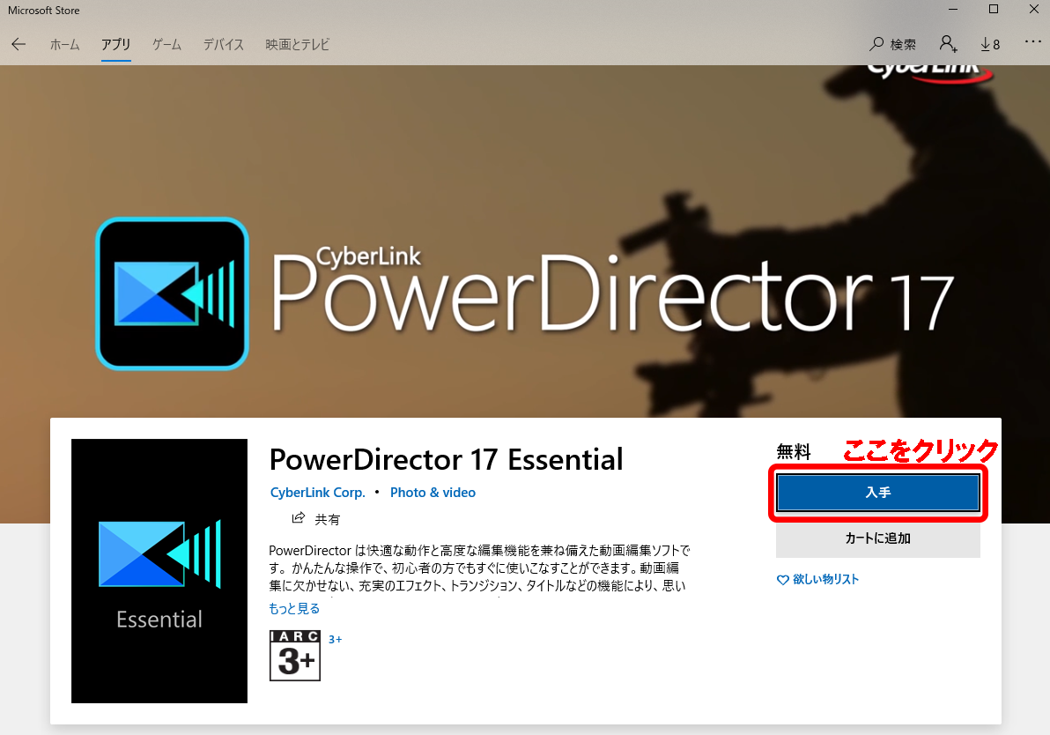Image resolution: width=1050 pixels, height=735 pixels.
Task: Open the Photo & video category link
Action: coord(433,493)
